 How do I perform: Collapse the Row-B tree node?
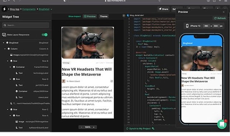pyautogui.click(x=8, y=61)
